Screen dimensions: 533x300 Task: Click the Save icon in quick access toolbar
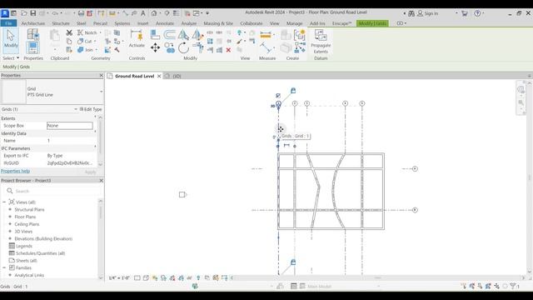(33, 13)
